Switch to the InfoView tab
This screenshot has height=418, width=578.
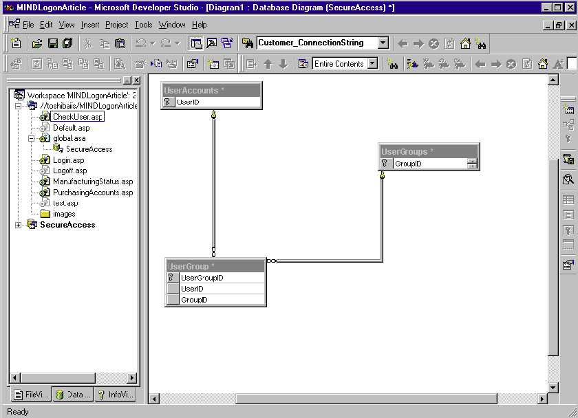tap(115, 395)
